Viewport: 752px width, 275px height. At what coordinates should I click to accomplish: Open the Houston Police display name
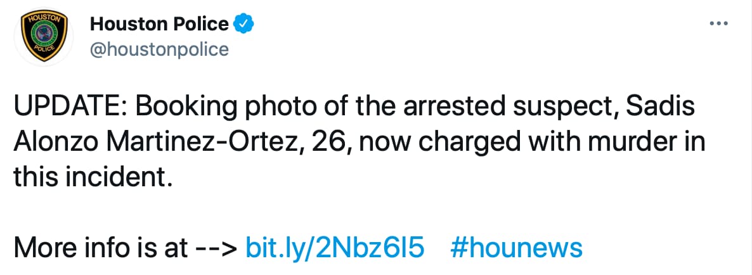[x=159, y=24]
